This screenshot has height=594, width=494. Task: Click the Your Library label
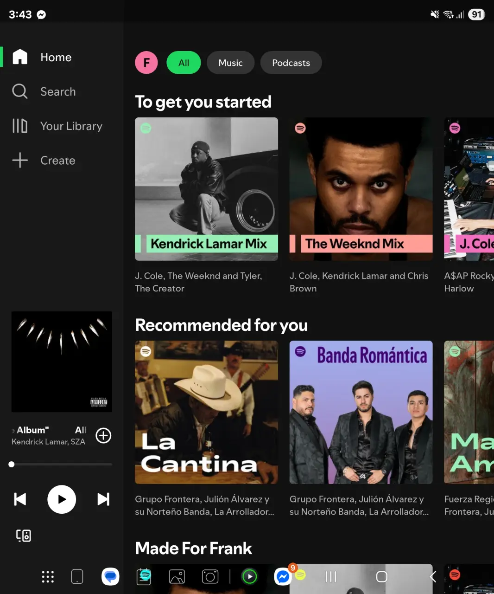[x=71, y=126]
